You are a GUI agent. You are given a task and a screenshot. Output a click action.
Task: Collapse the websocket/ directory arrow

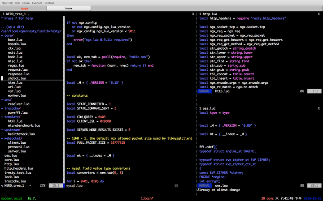point(2,139)
